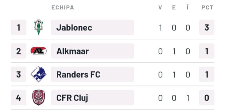Click Jablonec's rank number 1 box

(x=19, y=27)
